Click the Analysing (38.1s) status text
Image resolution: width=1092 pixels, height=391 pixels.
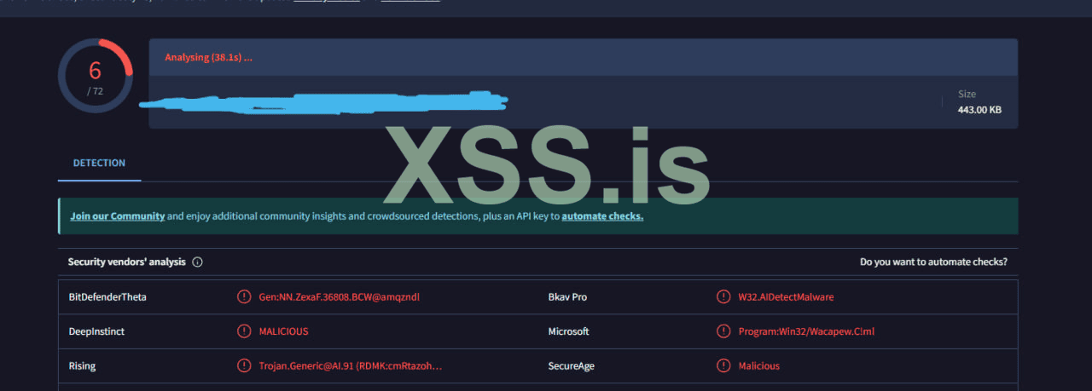click(x=208, y=57)
